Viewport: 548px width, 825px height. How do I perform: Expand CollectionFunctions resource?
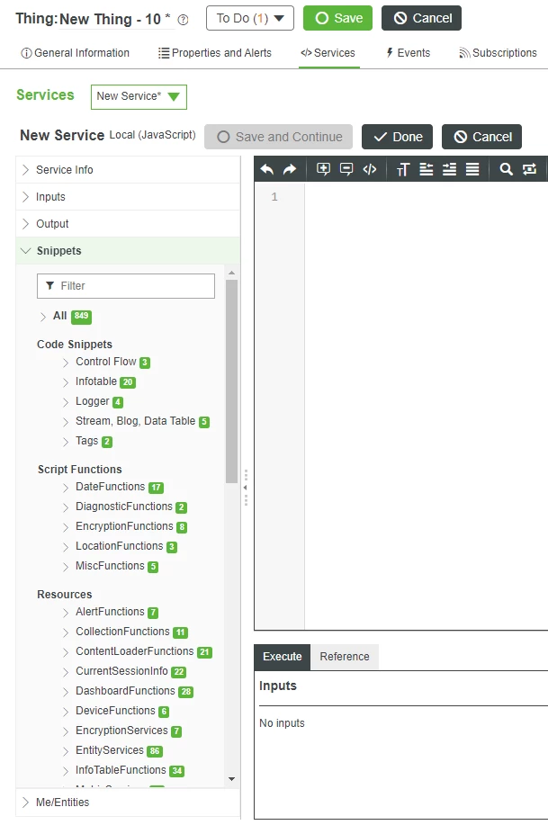(x=66, y=632)
